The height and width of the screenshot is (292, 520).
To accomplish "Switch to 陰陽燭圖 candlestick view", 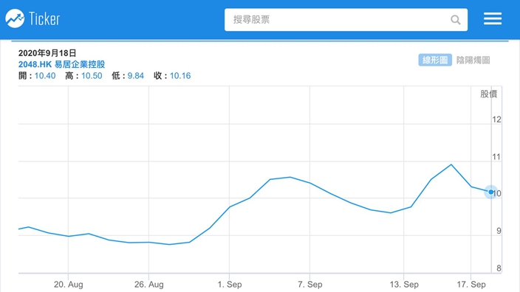I will (x=473, y=60).
